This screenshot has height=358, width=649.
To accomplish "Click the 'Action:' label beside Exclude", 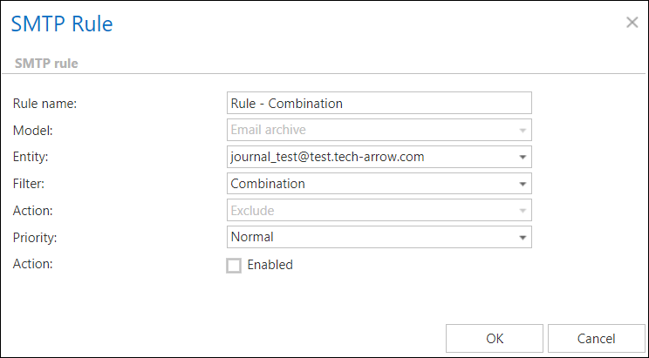I will tap(32, 210).
